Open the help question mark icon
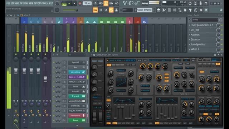 pyautogui.click(x=206, y=3)
